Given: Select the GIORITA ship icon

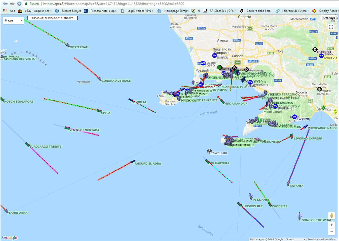Looking at the screenshot, I should pyautogui.click(x=131, y=100).
